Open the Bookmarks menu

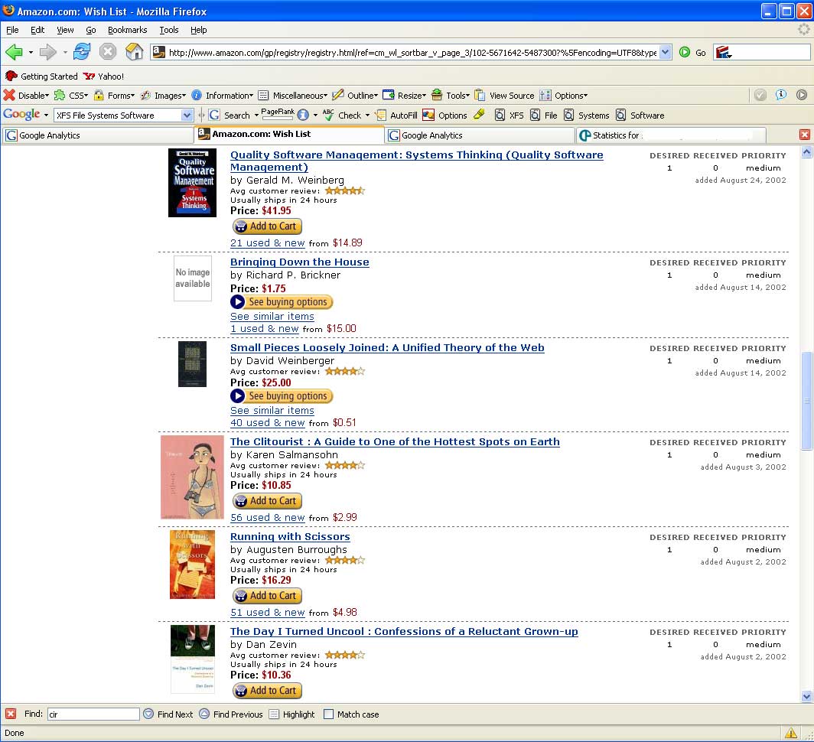pos(127,30)
